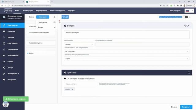This screenshot has width=196, height=110.
Task: Edit the Робот message title
Action: [x=65, y=17]
